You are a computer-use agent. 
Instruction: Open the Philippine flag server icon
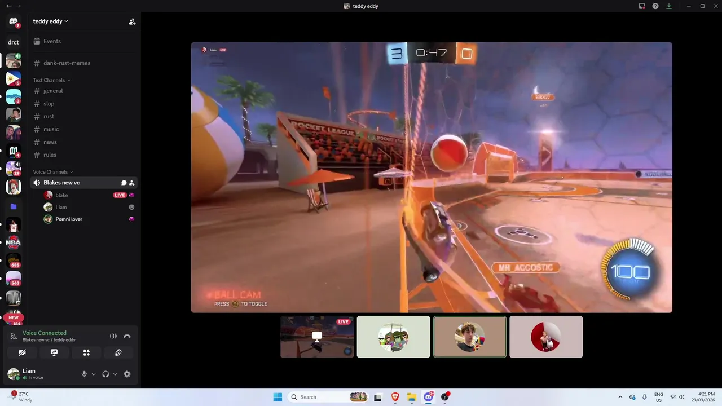[x=14, y=78]
